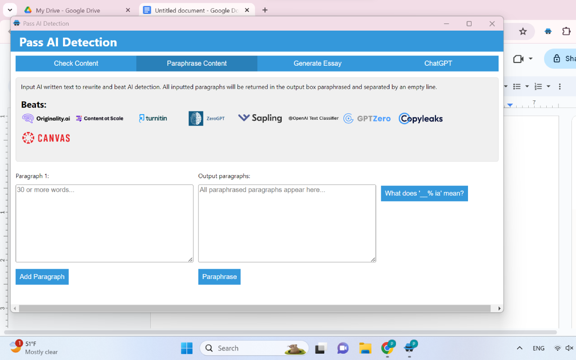Click the OpenAI Text Classifier logo
Image resolution: width=576 pixels, height=360 pixels.
tap(313, 118)
